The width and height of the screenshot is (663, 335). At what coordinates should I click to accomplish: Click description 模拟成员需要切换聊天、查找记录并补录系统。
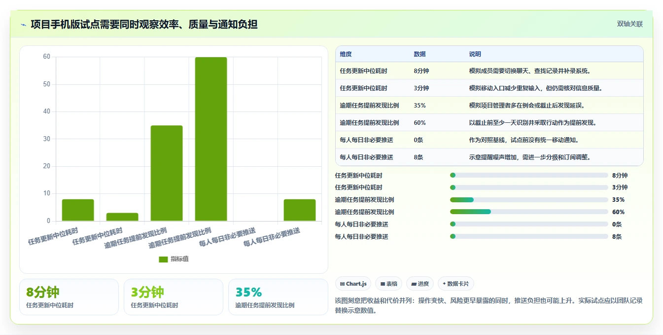click(530, 71)
